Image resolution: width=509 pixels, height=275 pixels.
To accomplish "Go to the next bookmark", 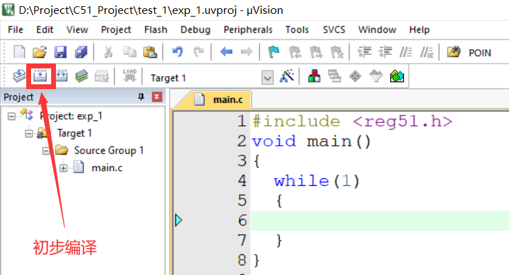I will click(316, 52).
